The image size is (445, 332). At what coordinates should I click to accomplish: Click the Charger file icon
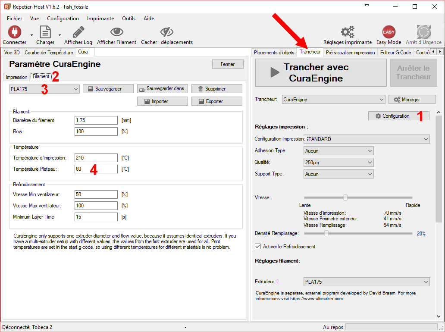[x=45, y=32]
